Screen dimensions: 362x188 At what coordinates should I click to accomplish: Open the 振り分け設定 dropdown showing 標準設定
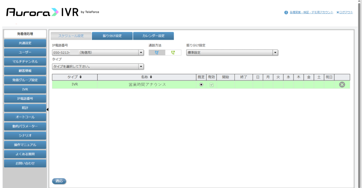pyautogui.click(x=232, y=52)
